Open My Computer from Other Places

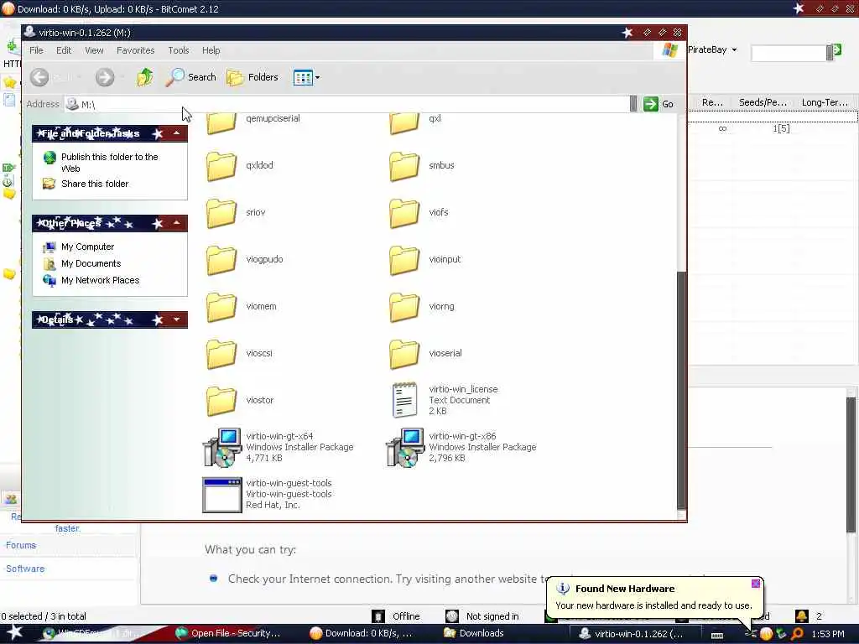87,247
